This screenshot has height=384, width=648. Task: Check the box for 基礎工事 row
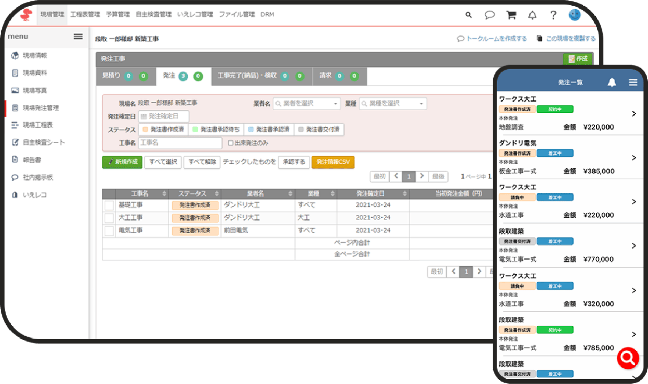[x=109, y=205]
